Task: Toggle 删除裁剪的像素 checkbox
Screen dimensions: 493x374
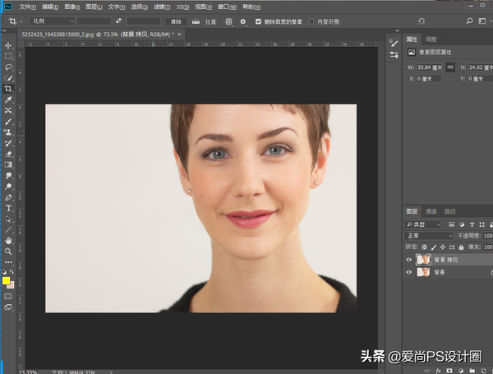Action: [259, 21]
